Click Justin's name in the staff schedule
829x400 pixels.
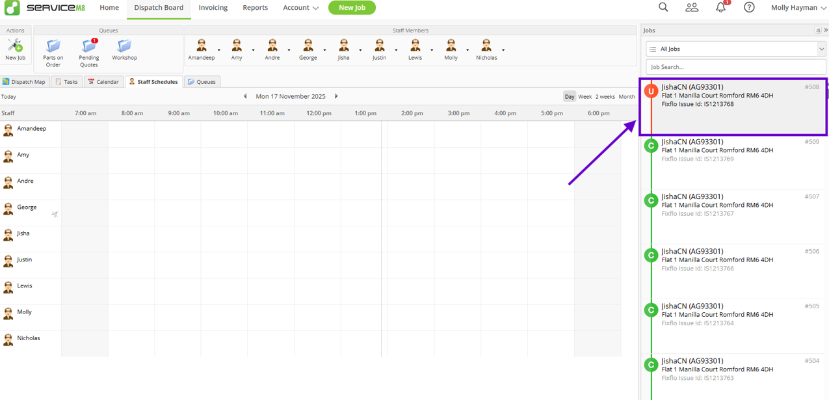(24, 260)
